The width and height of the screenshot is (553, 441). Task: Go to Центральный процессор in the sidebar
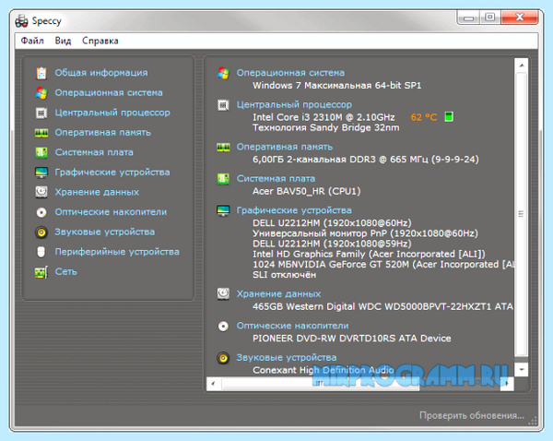point(112,113)
